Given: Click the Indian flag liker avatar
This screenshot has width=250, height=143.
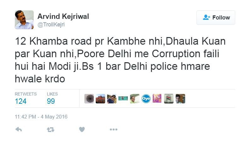Looking at the screenshot, I should pyautogui.click(x=169, y=99).
